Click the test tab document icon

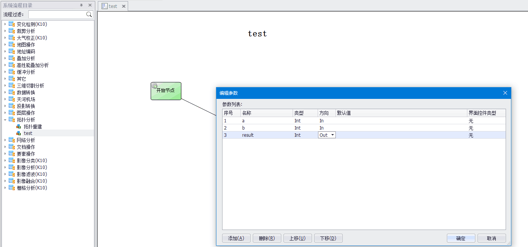[x=105, y=6]
